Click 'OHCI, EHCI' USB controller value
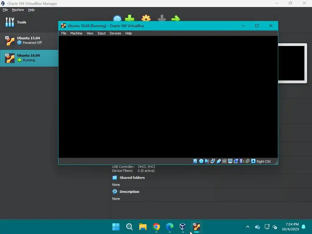This screenshot has width=312, height=234. coord(147,167)
